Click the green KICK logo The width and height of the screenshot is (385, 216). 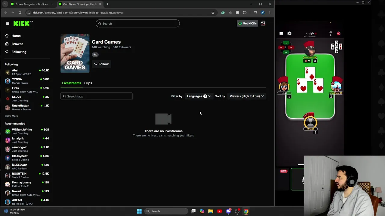tap(23, 23)
